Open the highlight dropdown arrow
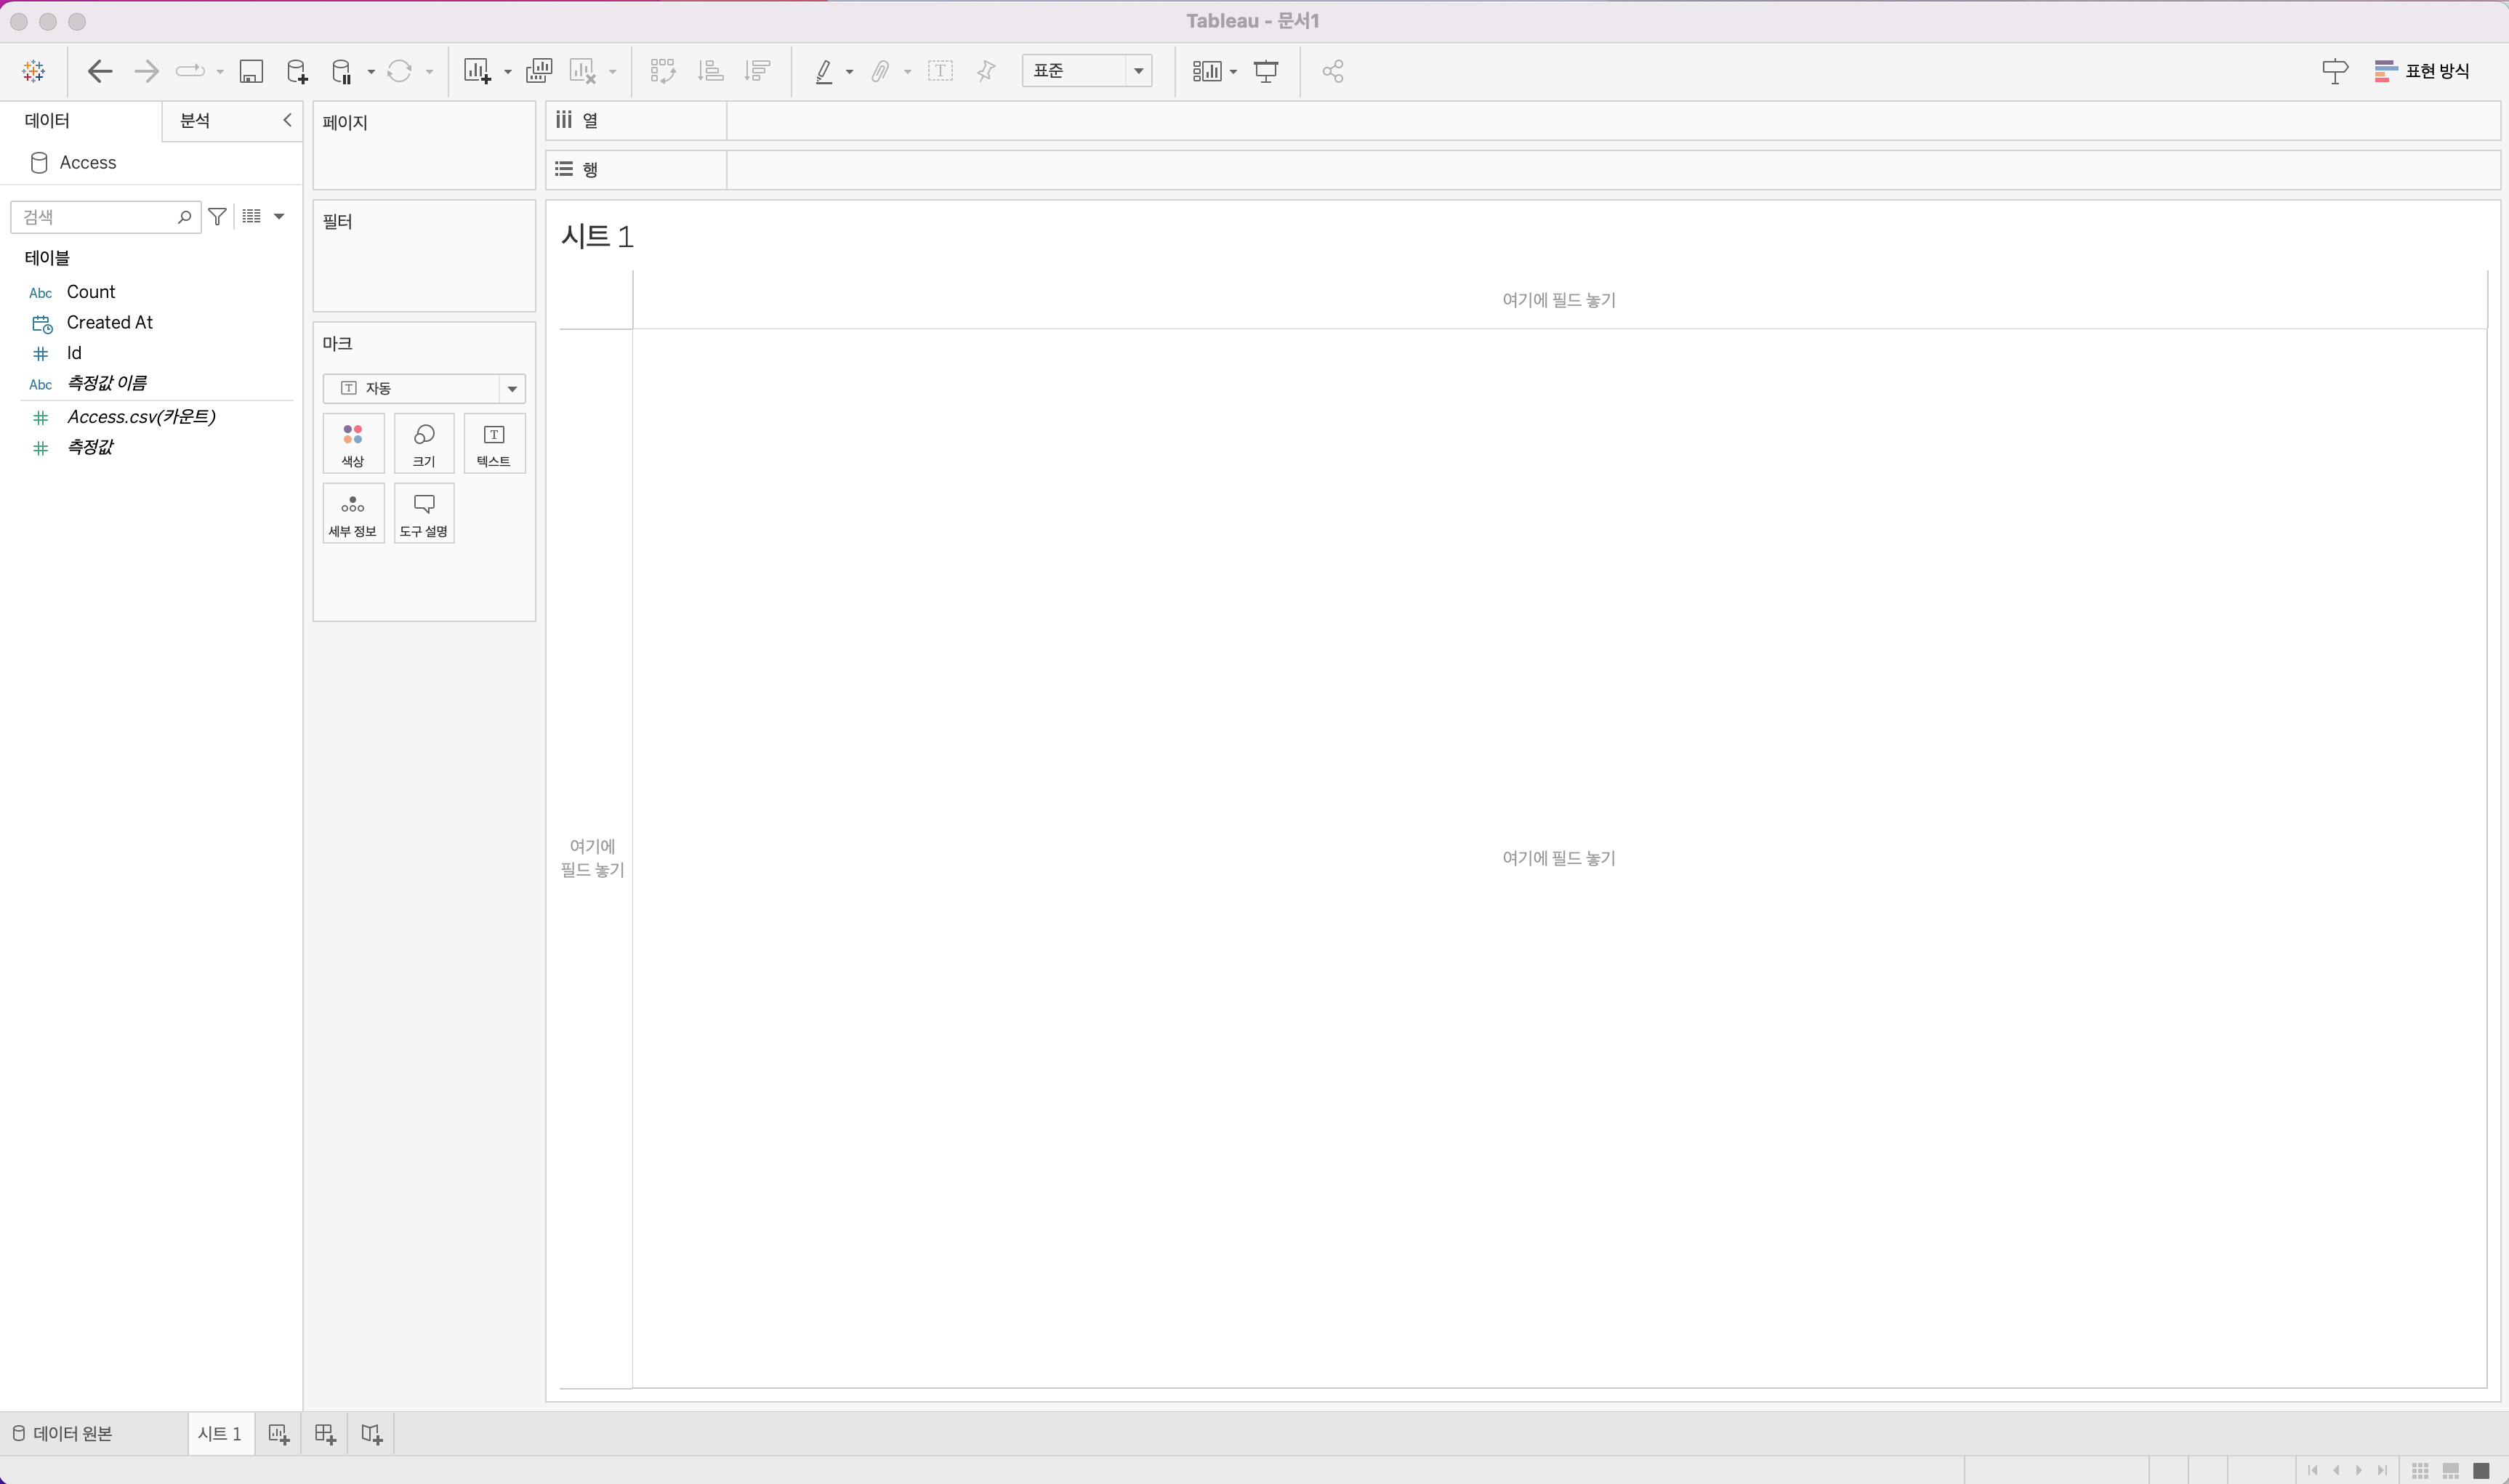 pos(849,72)
